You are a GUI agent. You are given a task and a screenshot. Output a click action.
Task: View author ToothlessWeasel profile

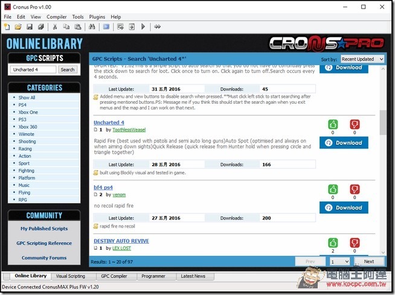click(x=129, y=130)
